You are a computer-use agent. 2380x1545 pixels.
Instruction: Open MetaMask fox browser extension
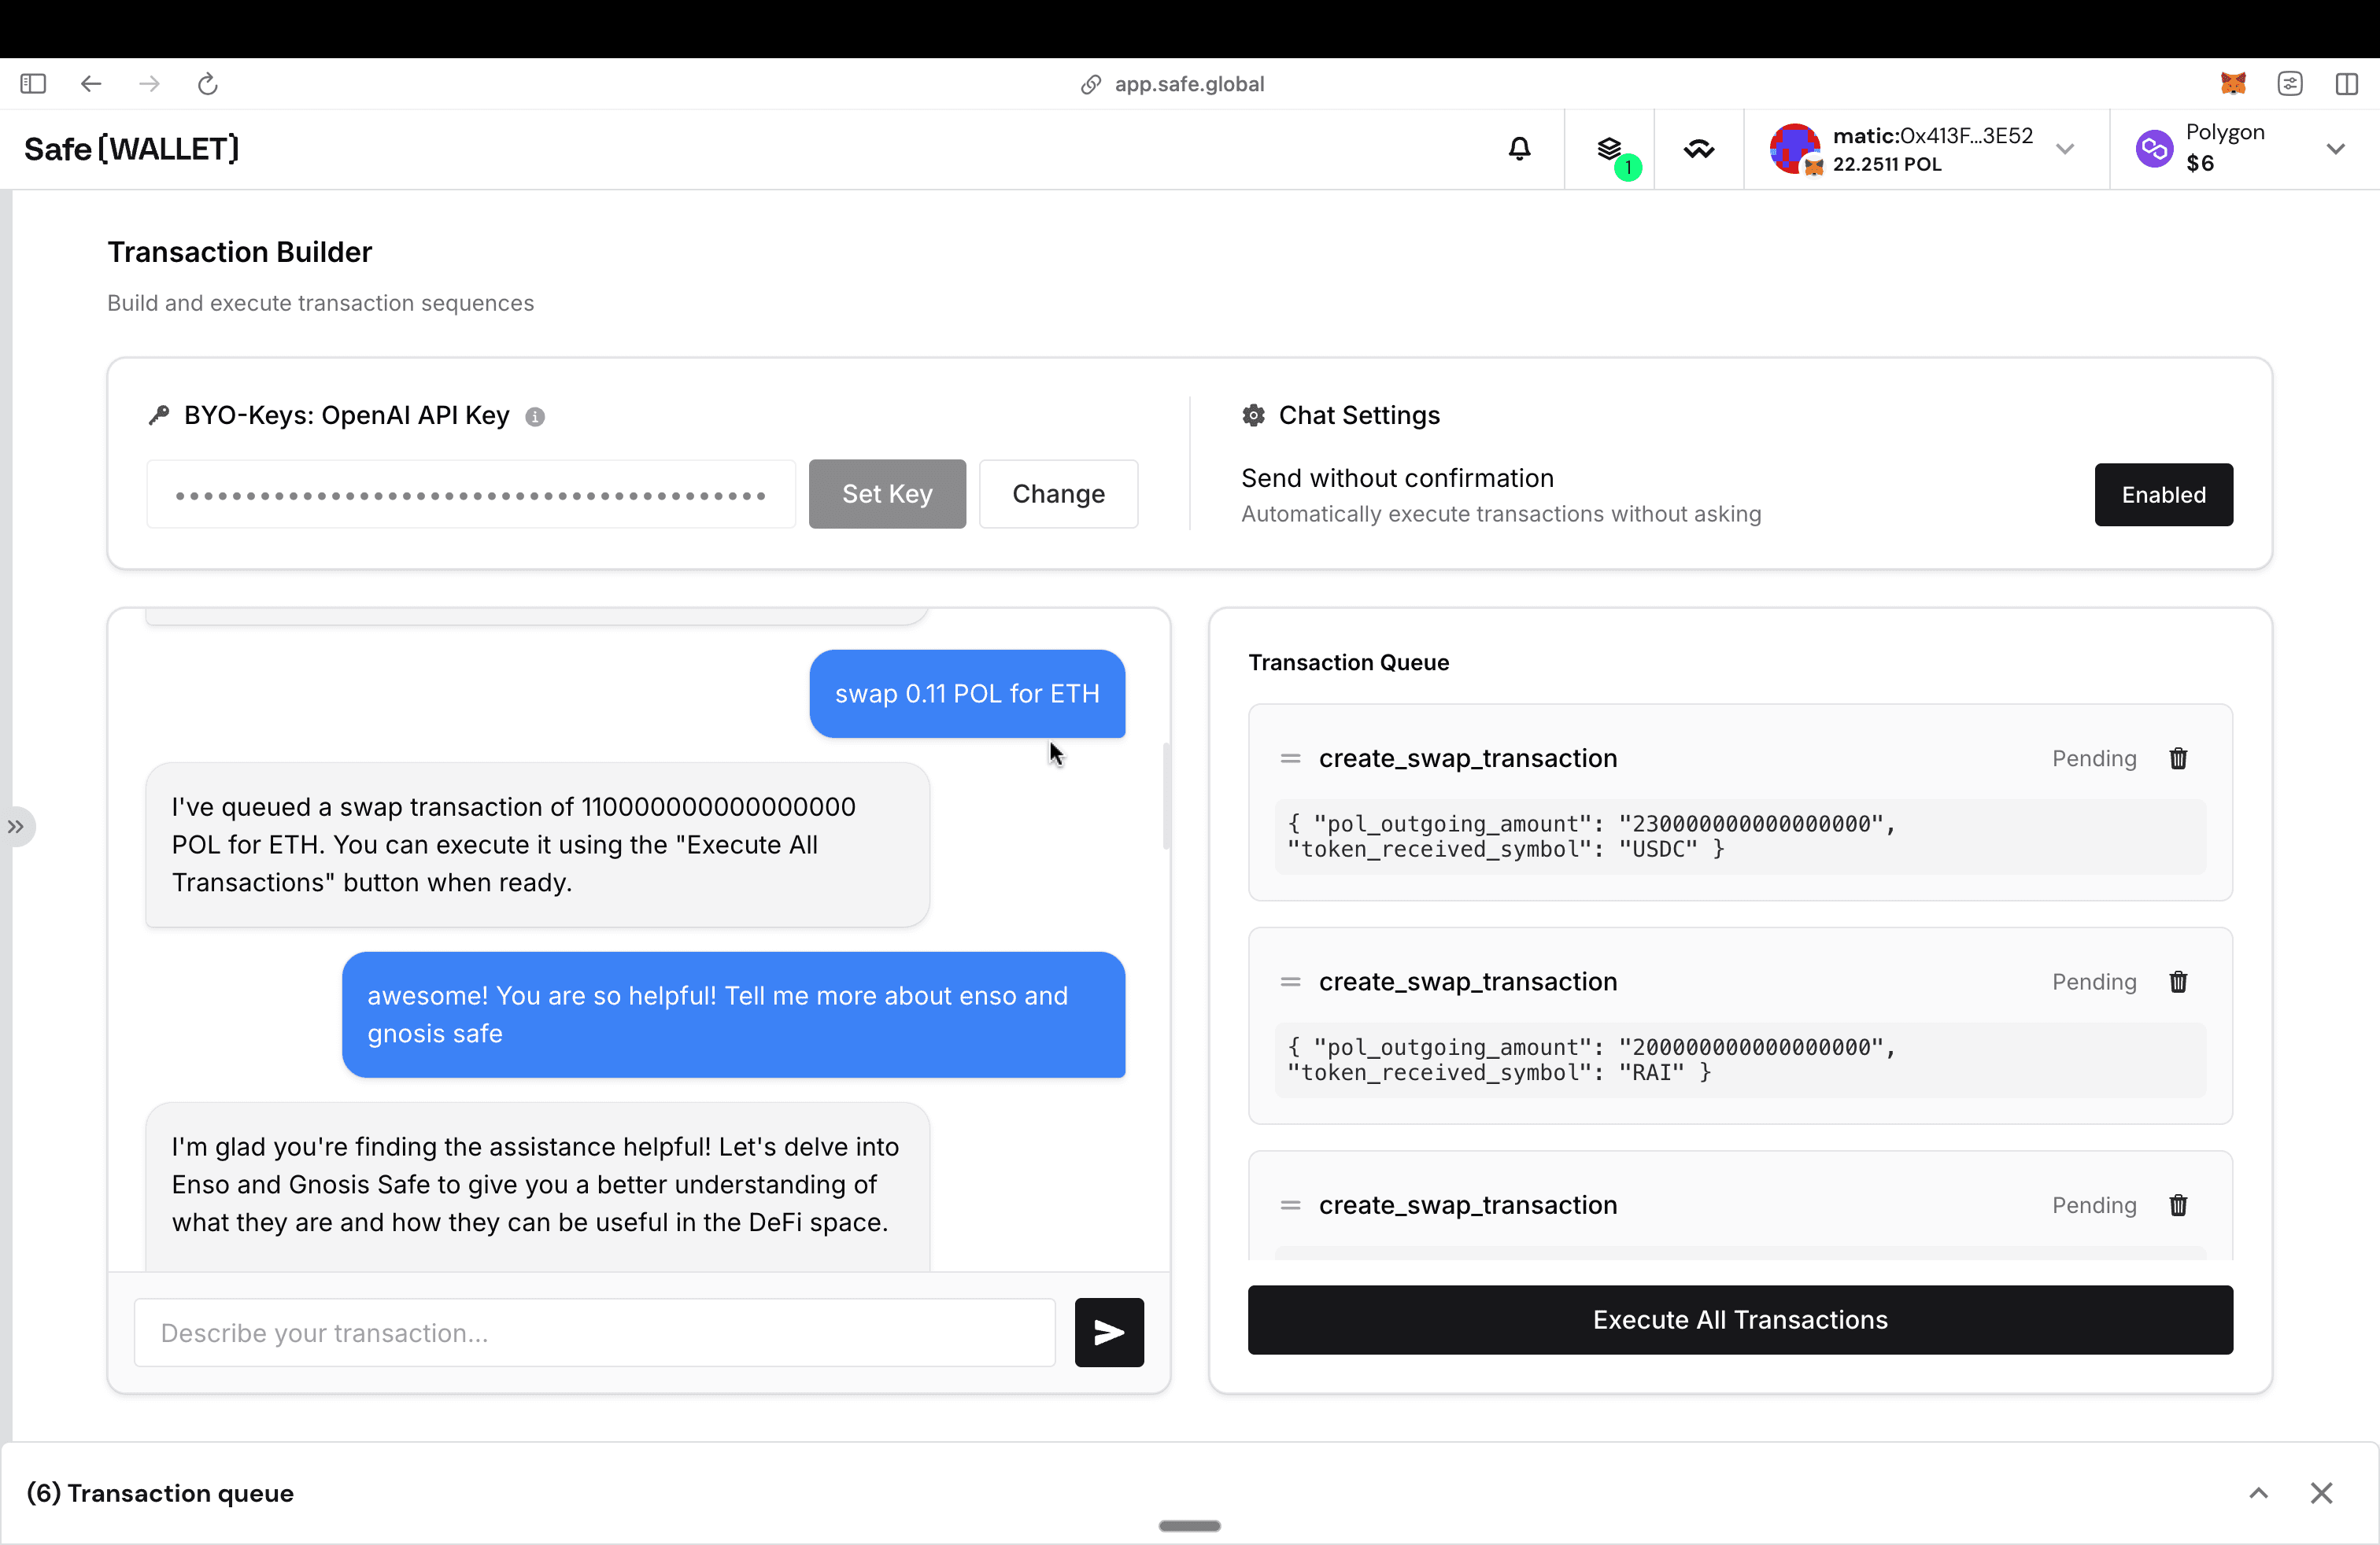click(x=2233, y=84)
